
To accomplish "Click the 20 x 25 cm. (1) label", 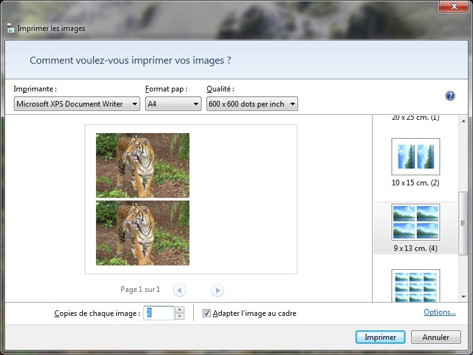I will 416,118.
